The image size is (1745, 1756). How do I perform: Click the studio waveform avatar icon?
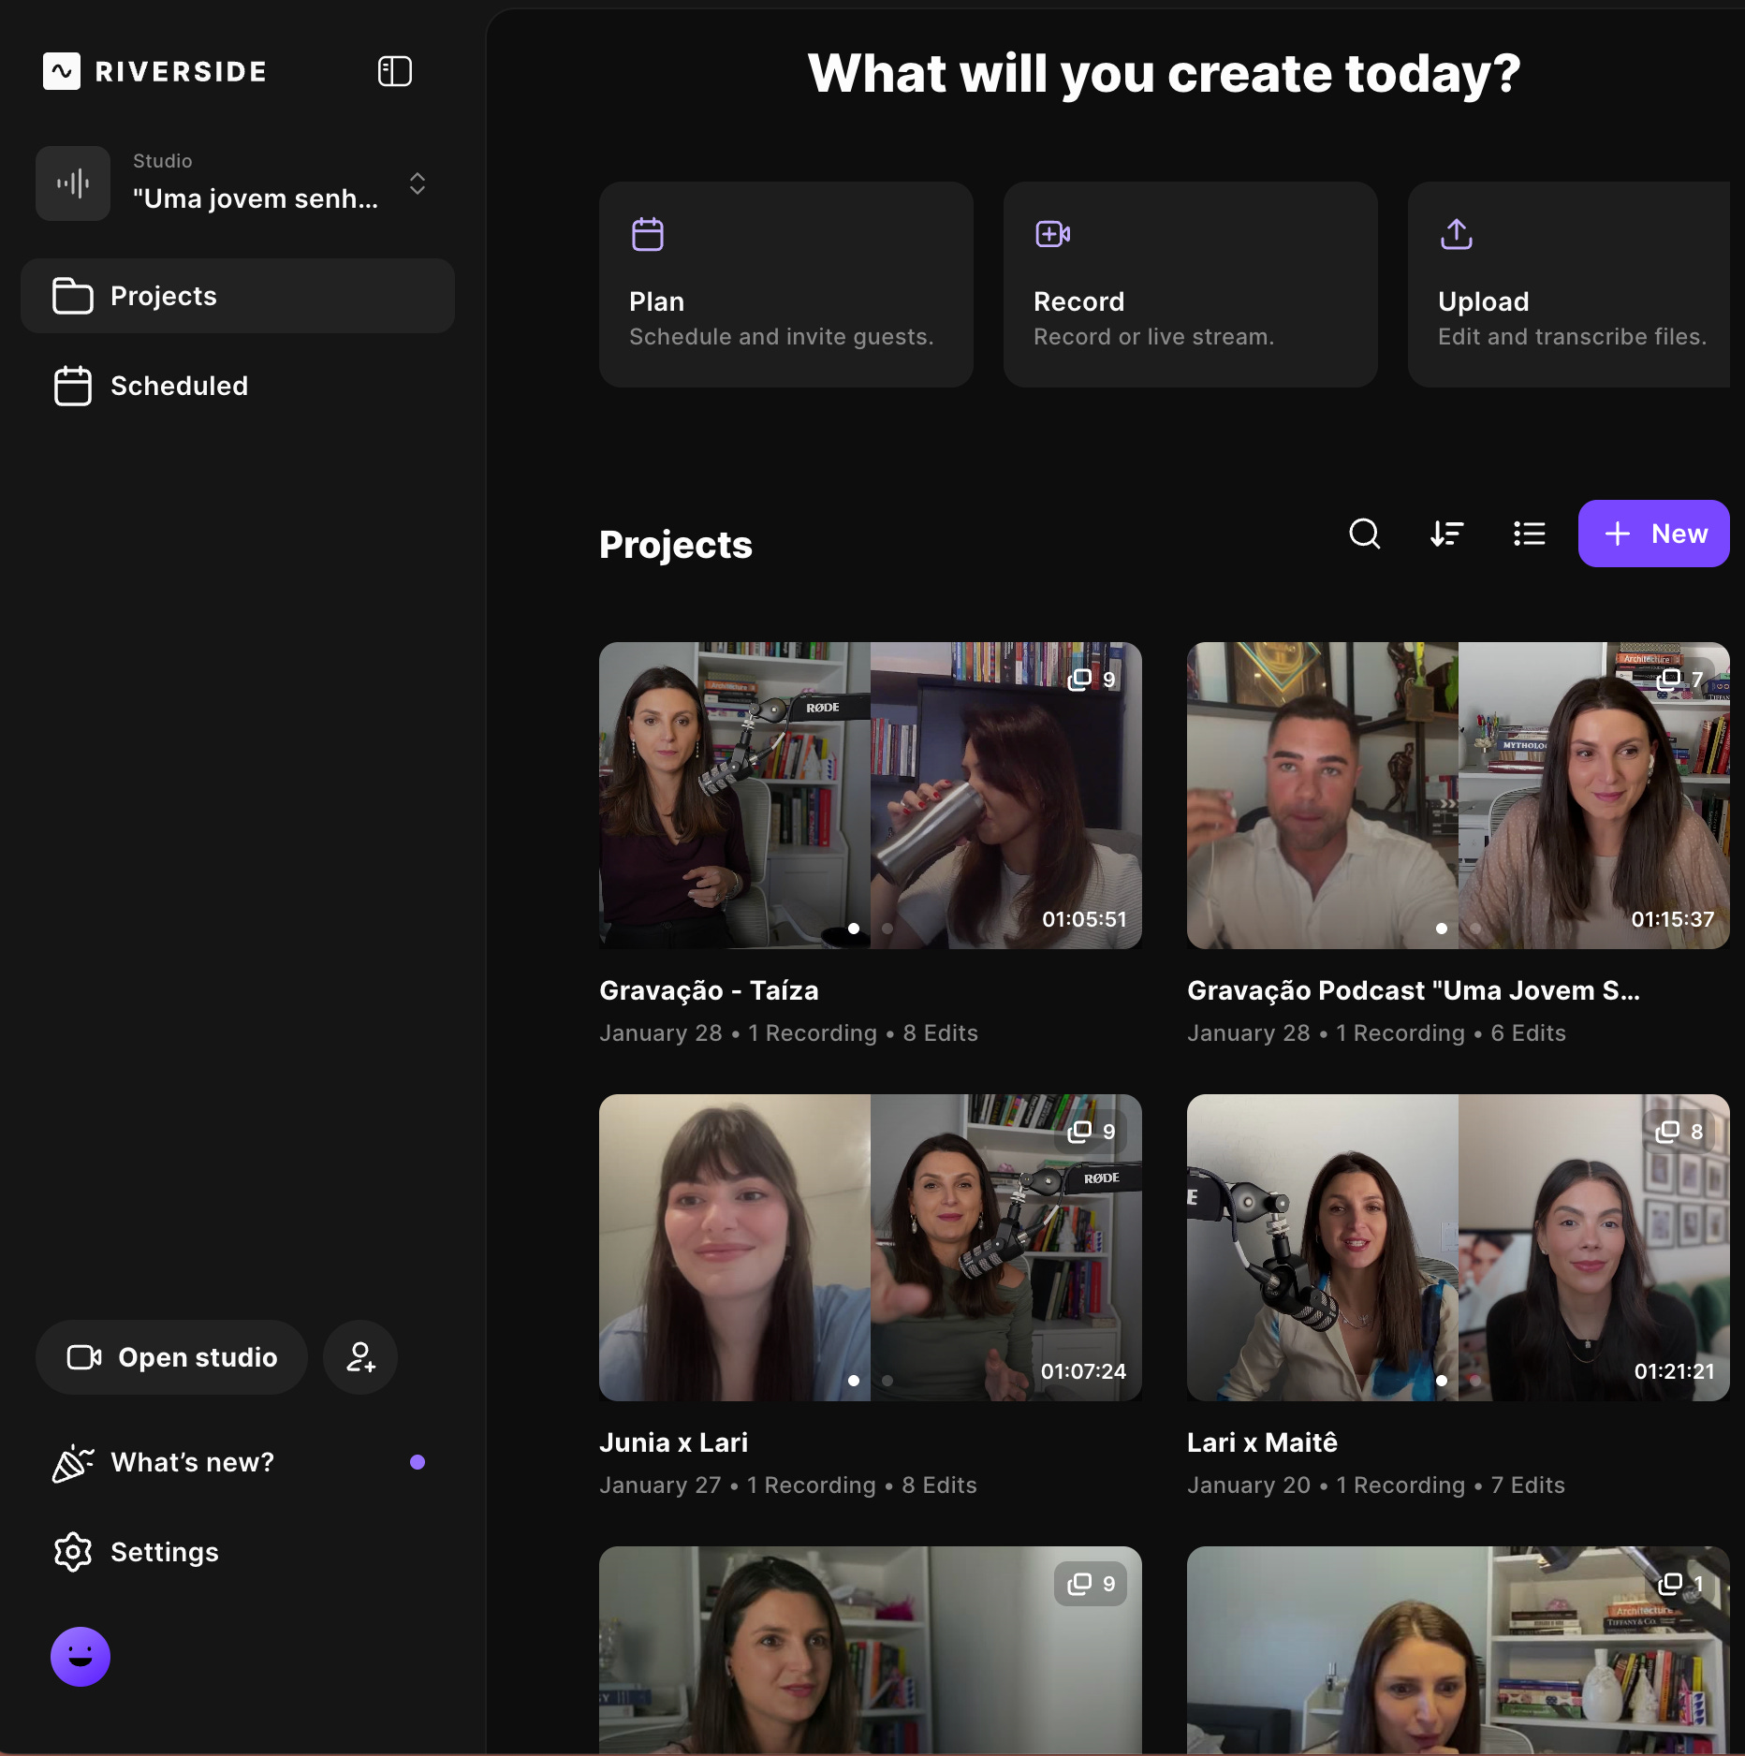click(73, 183)
